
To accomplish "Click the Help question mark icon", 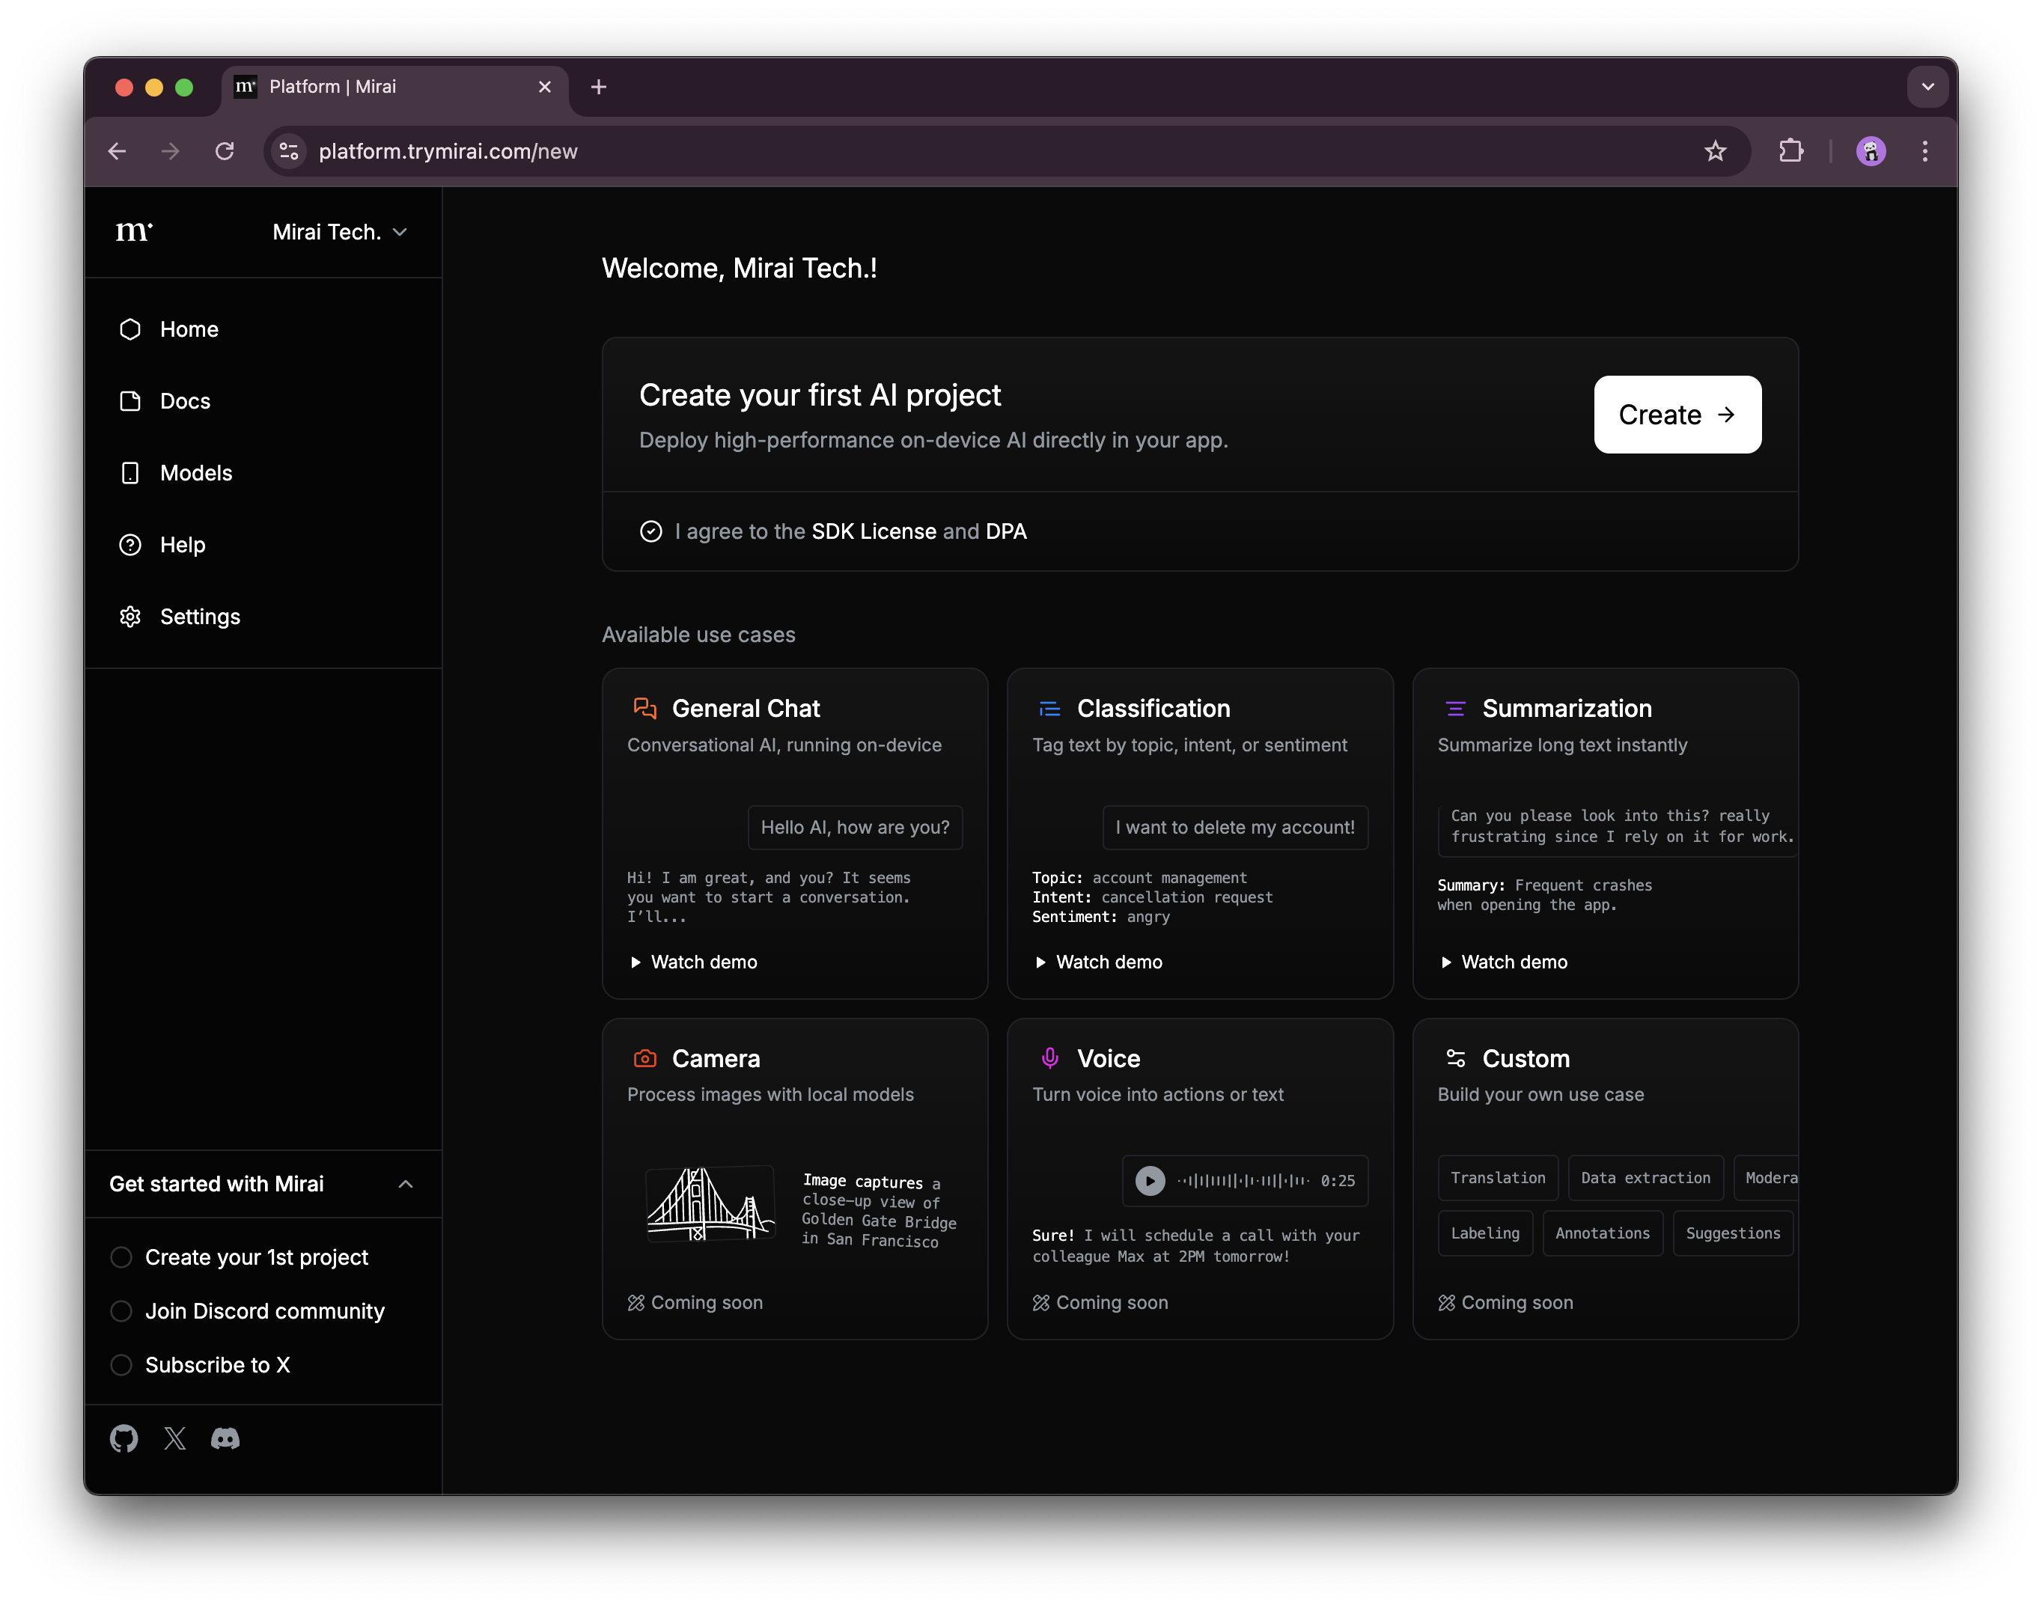I will (x=131, y=546).
